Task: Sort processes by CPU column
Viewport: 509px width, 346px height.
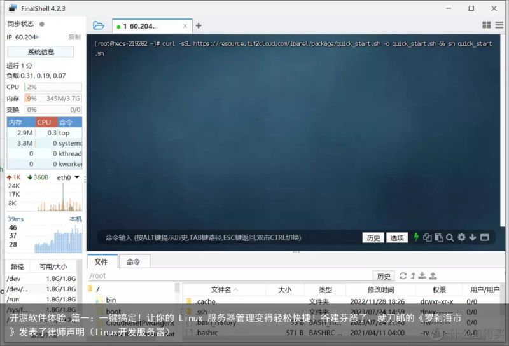Action: click(46, 122)
